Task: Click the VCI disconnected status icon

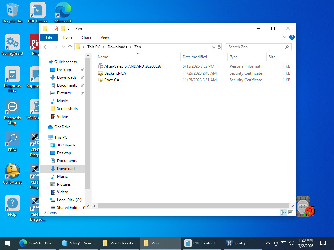Action: pos(305,206)
